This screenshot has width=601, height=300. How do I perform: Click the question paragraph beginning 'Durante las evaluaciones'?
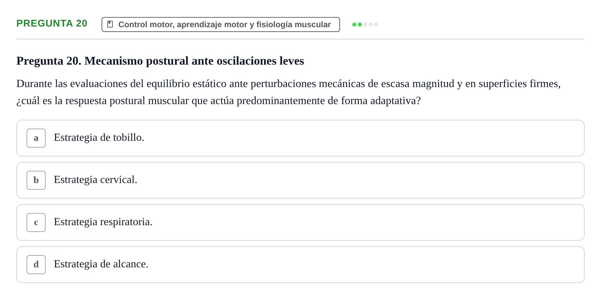289,92
